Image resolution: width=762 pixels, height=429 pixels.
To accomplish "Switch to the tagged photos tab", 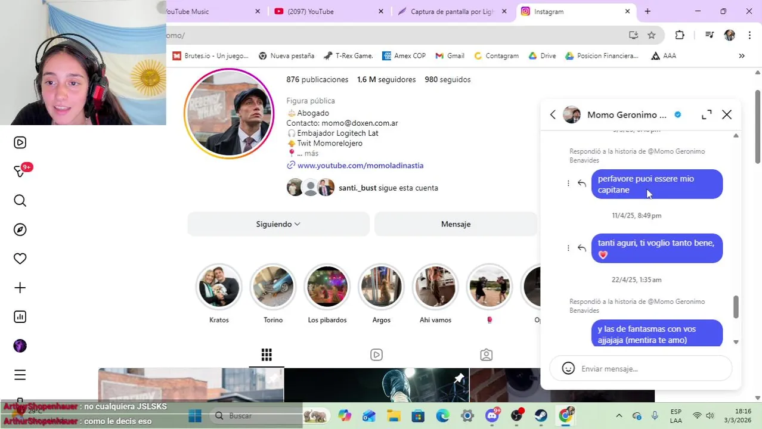I will click(487, 355).
